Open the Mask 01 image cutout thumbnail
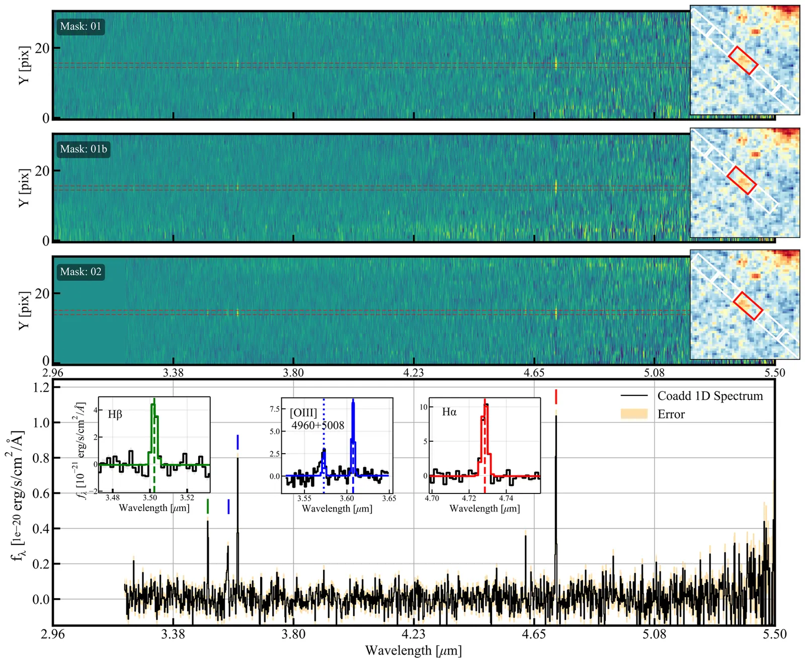 point(745,60)
